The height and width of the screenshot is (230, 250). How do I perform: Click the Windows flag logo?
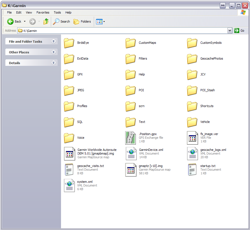(243, 12)
